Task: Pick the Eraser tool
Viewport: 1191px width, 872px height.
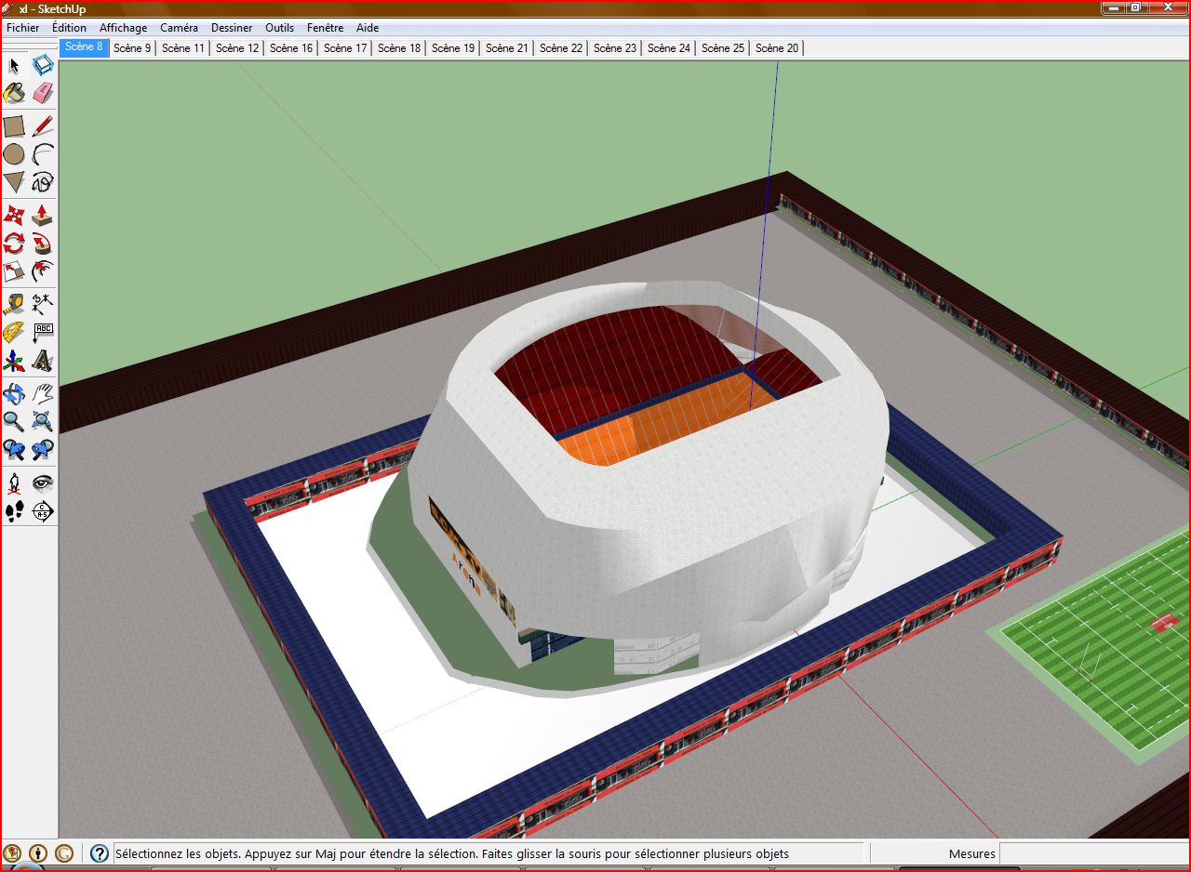Action: (x=43, y=93)
